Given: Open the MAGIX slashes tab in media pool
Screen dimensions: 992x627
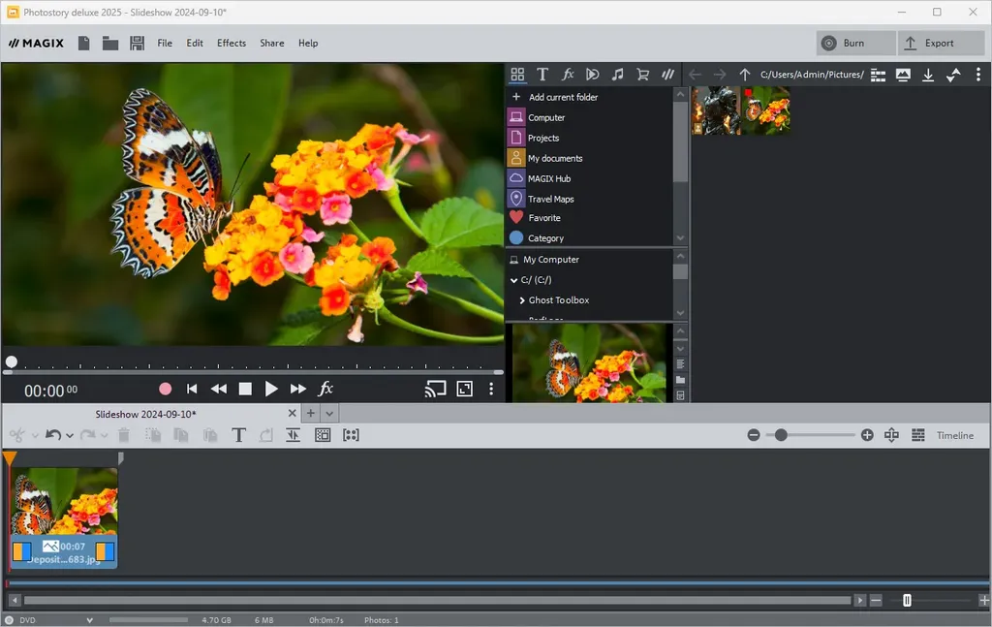Looking at the screenshot, I should 667,75.
